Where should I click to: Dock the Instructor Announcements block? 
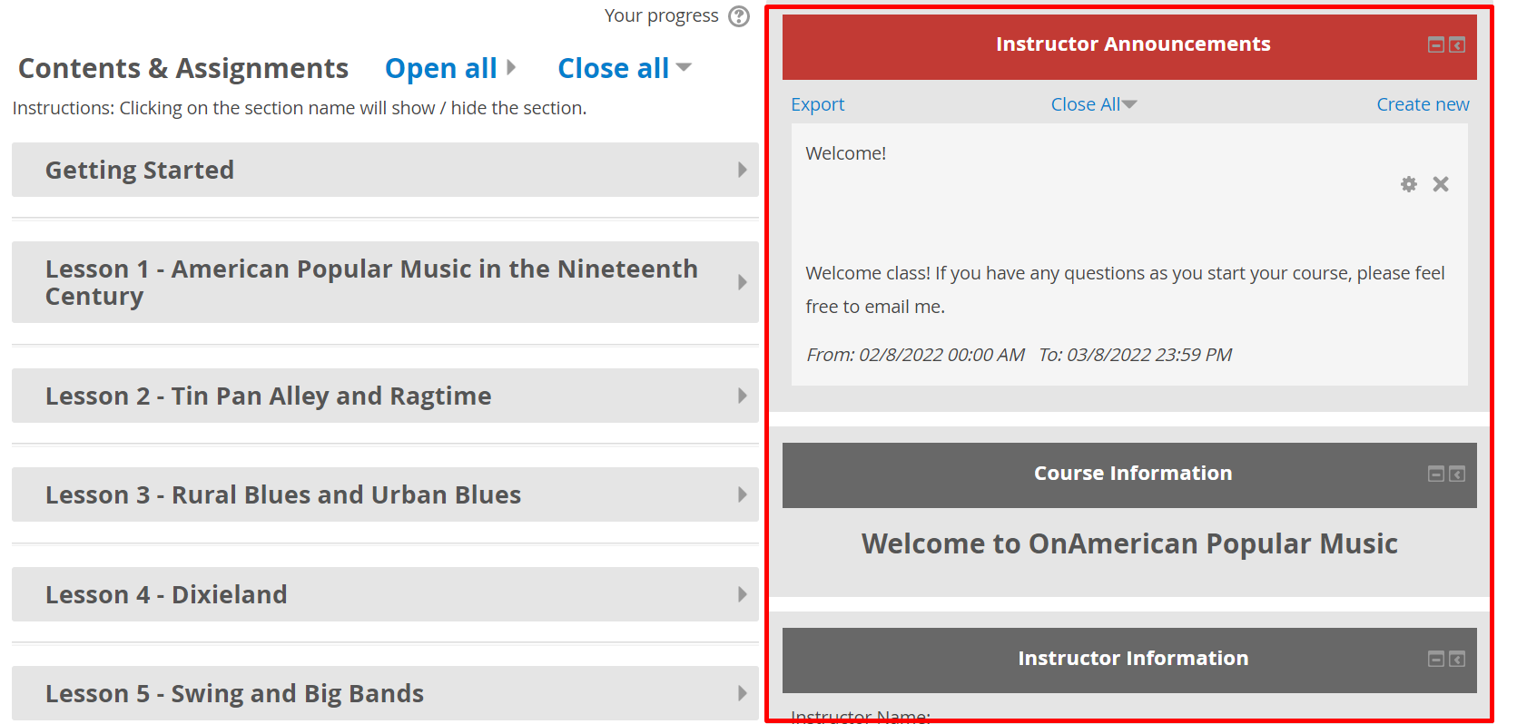(1456, 45)
